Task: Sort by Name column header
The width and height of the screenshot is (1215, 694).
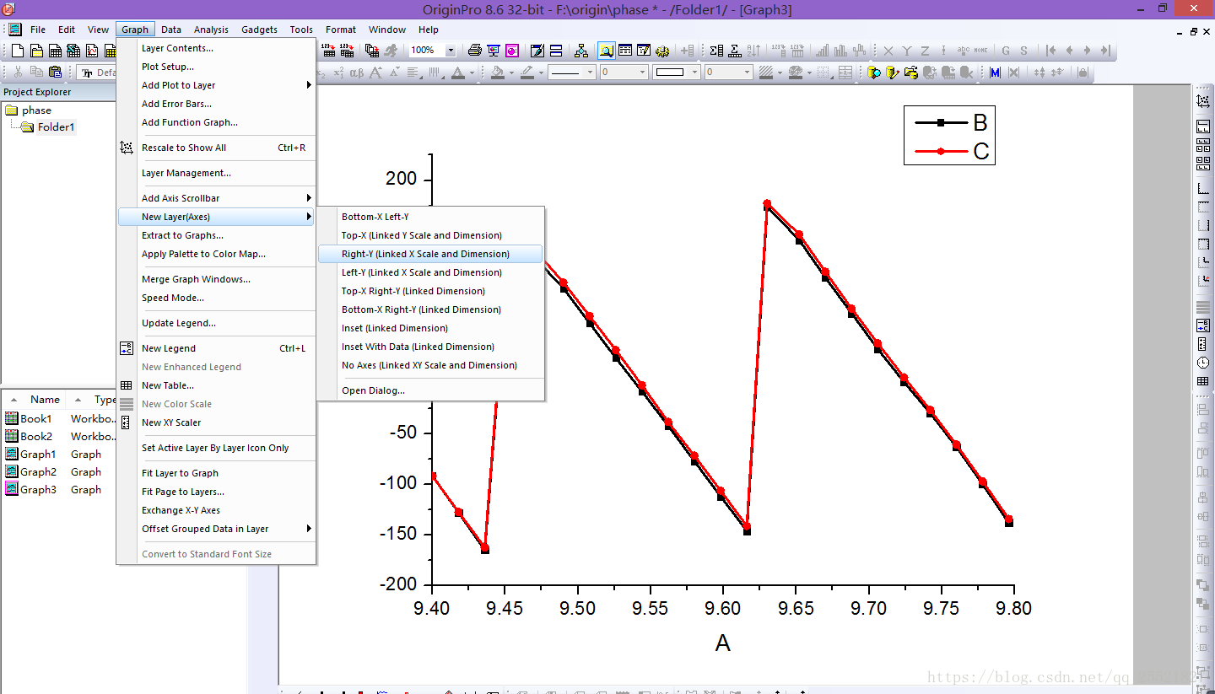Action: point(45,400)
